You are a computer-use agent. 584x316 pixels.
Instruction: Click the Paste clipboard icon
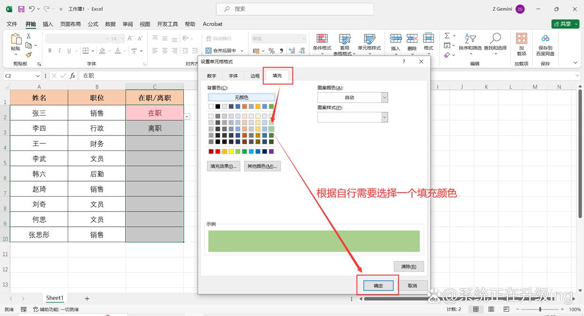click(x=16, y=39)
